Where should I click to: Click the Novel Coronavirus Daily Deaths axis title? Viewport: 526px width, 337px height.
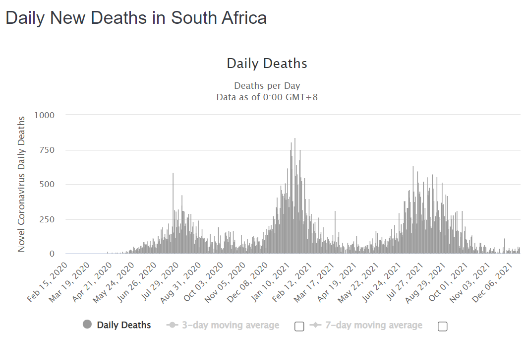tap(21, 184)
